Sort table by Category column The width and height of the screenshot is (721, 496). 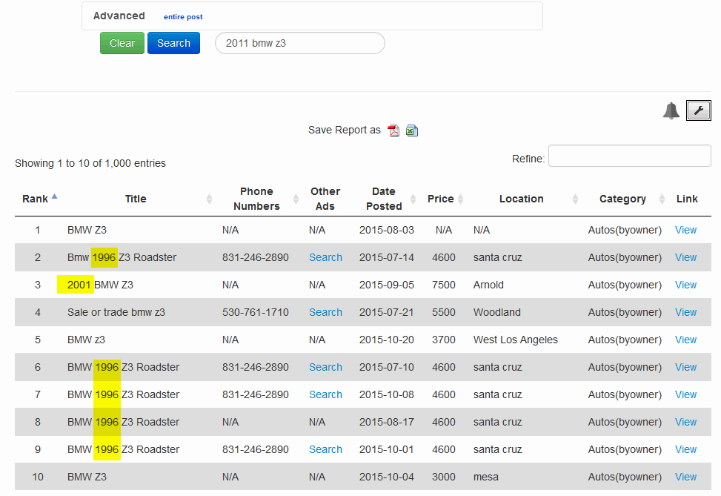coord(622,199)
